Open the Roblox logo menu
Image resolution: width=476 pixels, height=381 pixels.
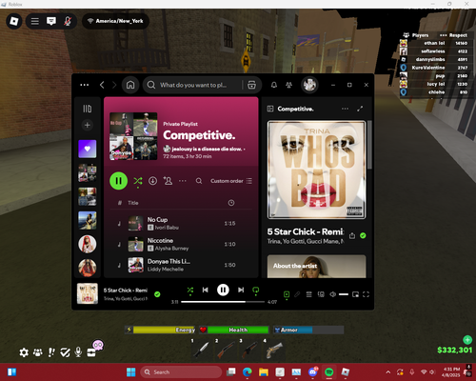14,21
